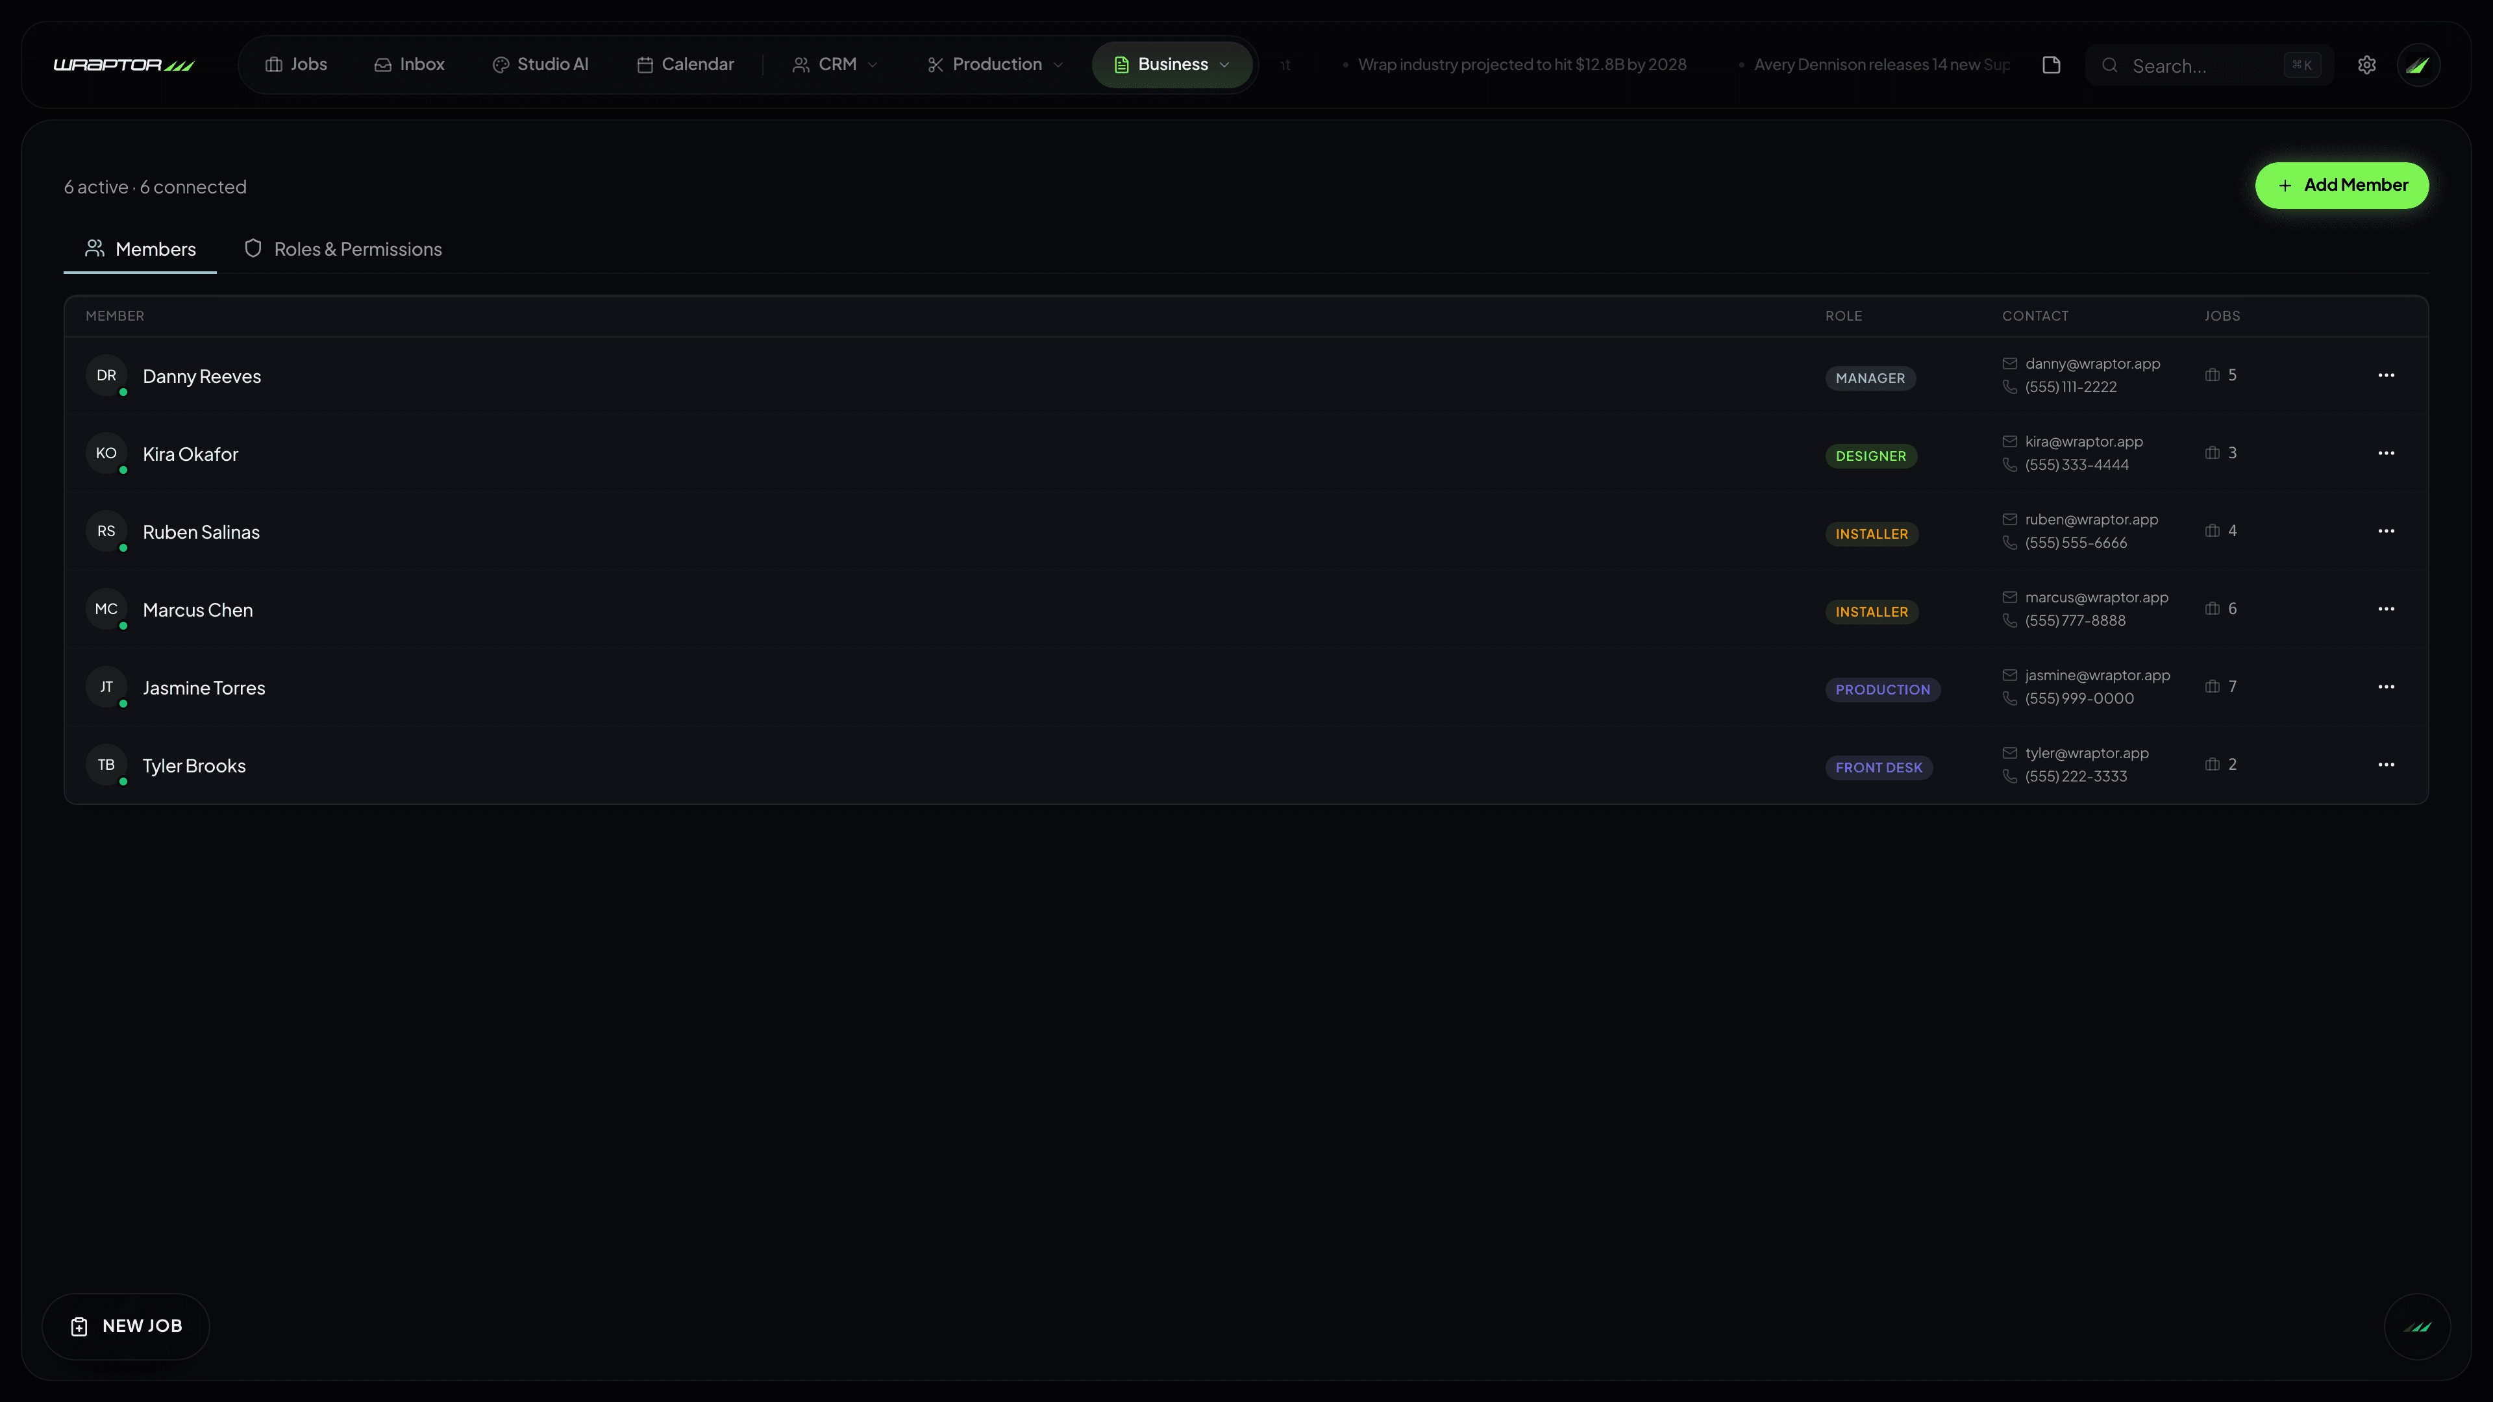Open the Calendar icon
The height and width of the screenshot is (1402, 2493).
pyautogui.click(x=643, y=64)
